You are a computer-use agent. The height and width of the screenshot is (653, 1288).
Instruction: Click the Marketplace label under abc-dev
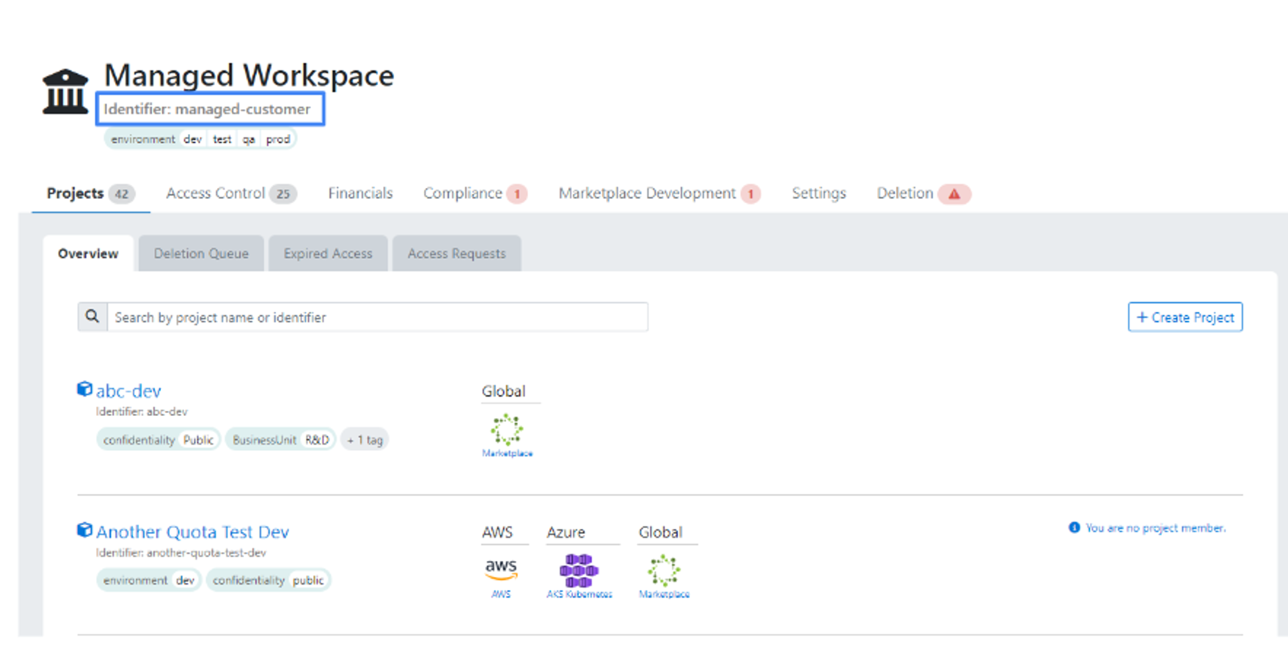pos(507,453)
